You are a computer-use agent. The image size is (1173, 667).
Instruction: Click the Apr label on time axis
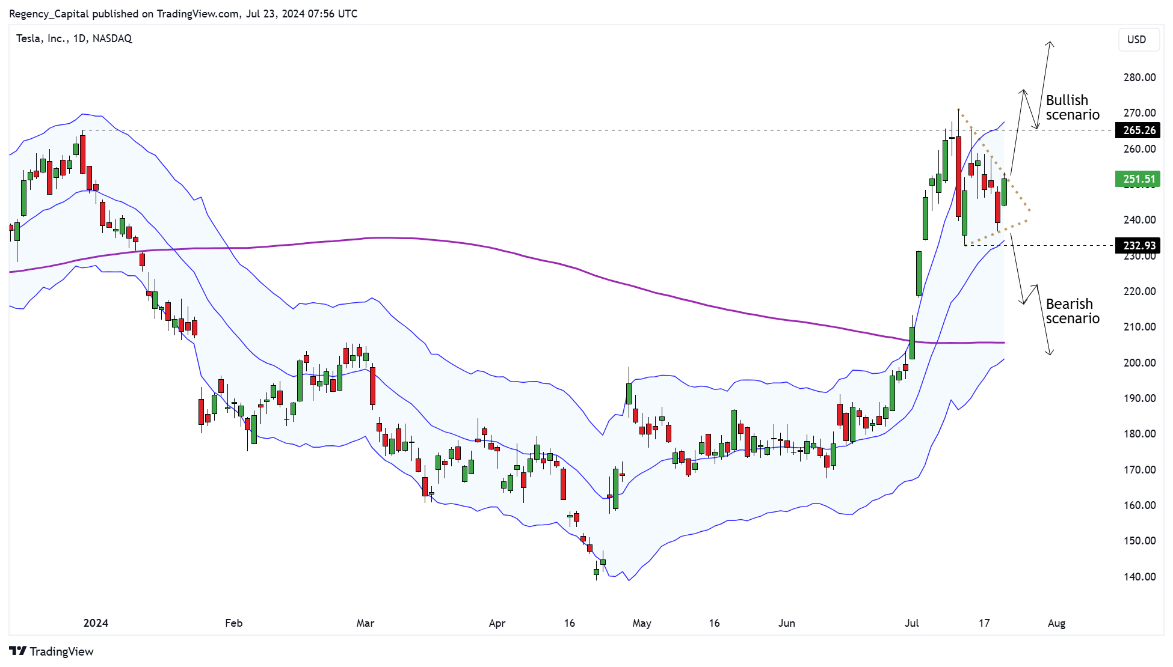coord(497,623)
